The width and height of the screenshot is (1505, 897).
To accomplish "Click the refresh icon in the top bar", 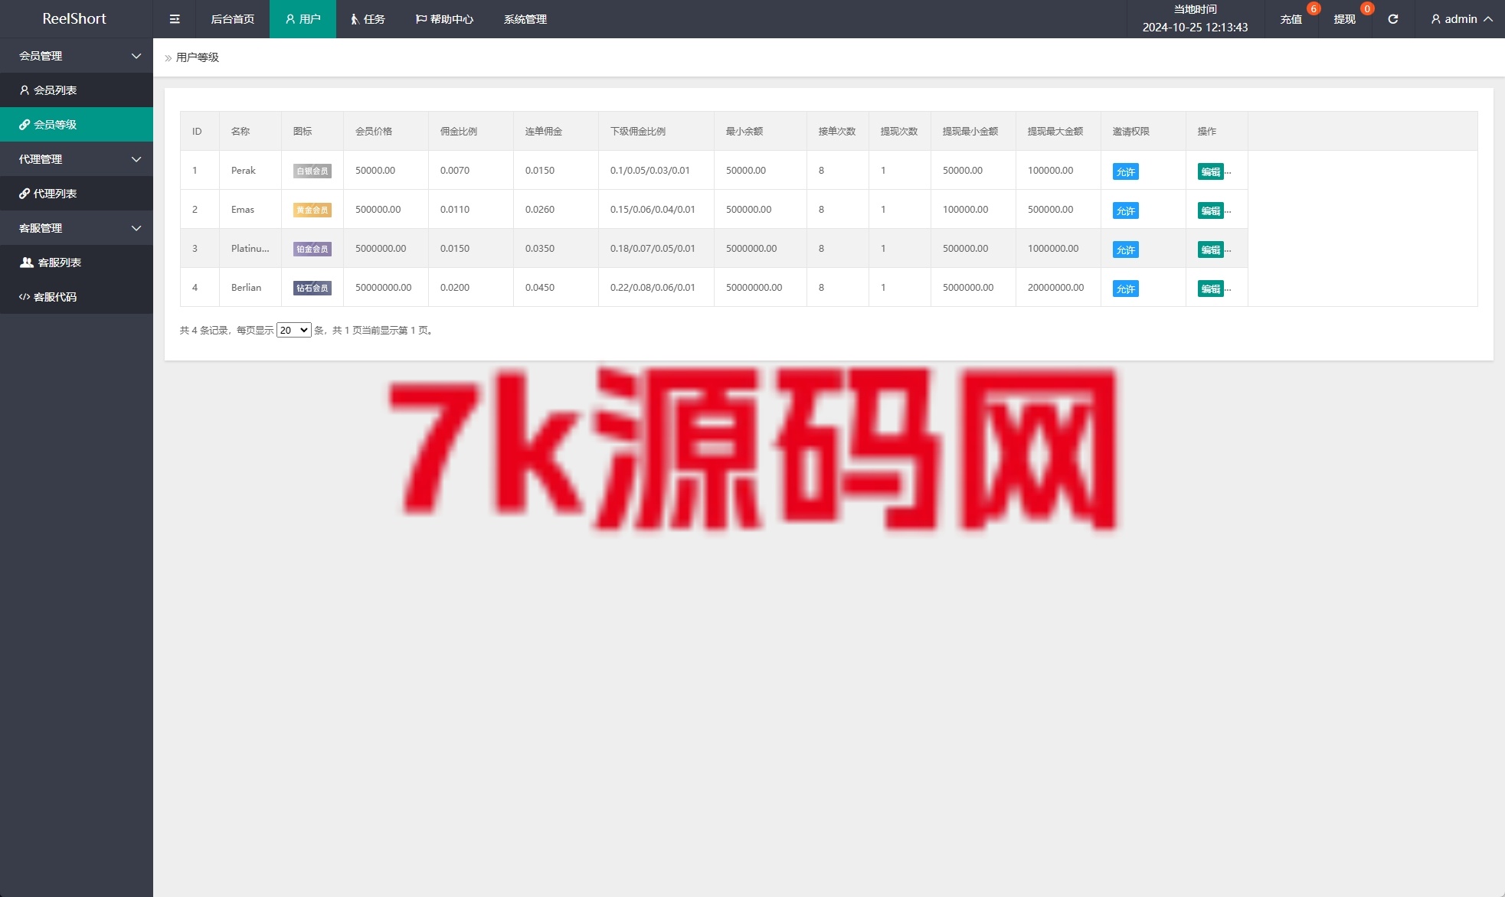I will pyautogui.click(x=1393, y=19).
